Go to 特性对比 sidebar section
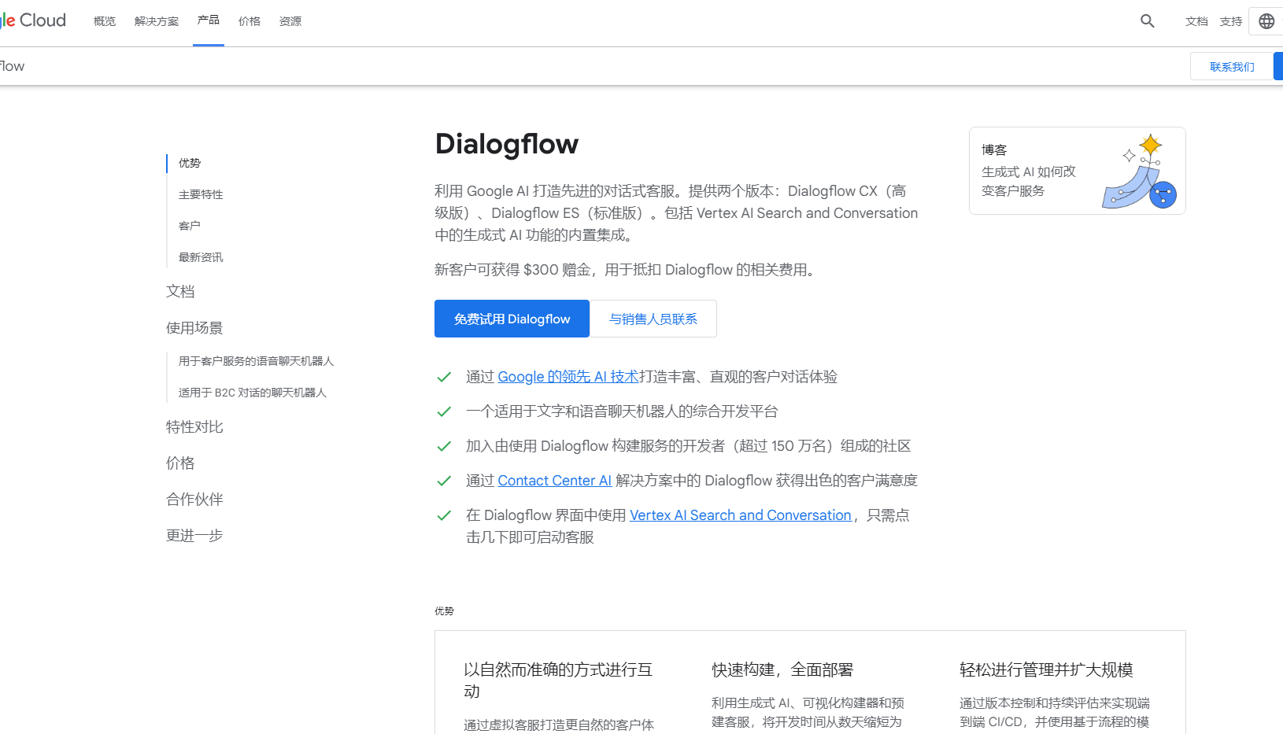Screen dimensions: 1283x734 194,427
